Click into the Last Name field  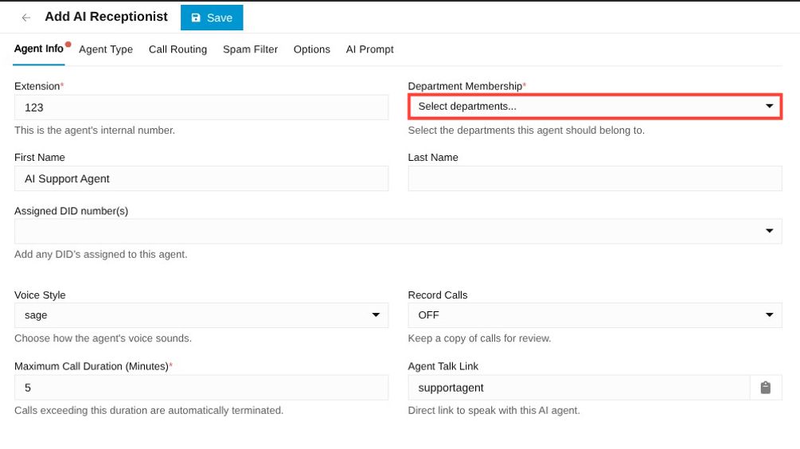[x=595, y=178]
